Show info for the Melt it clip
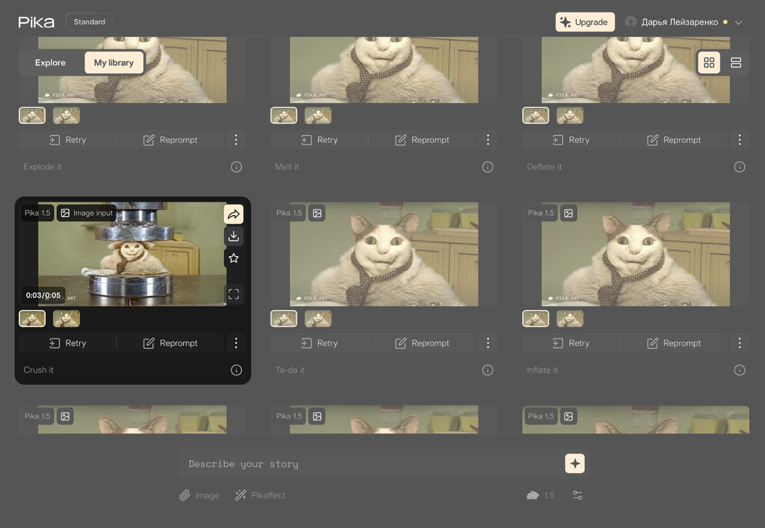Image resolution: width=765 pixels, height=528 pixels. (x=488, y=167)
